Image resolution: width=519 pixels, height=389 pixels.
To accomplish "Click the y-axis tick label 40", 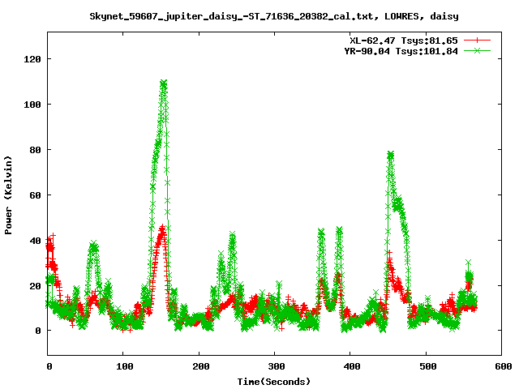I will click(35, 241).
